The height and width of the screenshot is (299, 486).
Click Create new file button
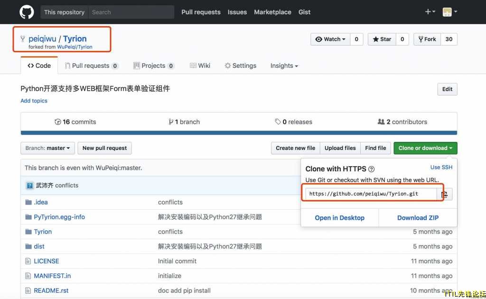pos(295,148)
